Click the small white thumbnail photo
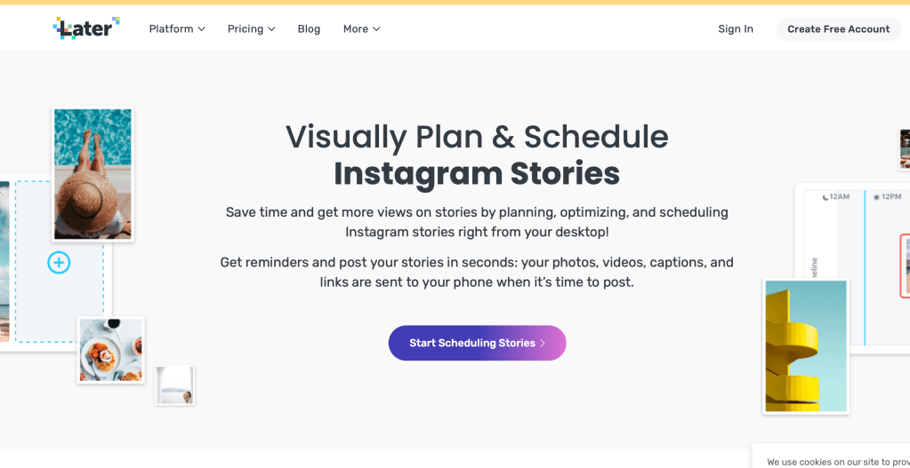This screenshot has height=468, width=910. [174, 385]
